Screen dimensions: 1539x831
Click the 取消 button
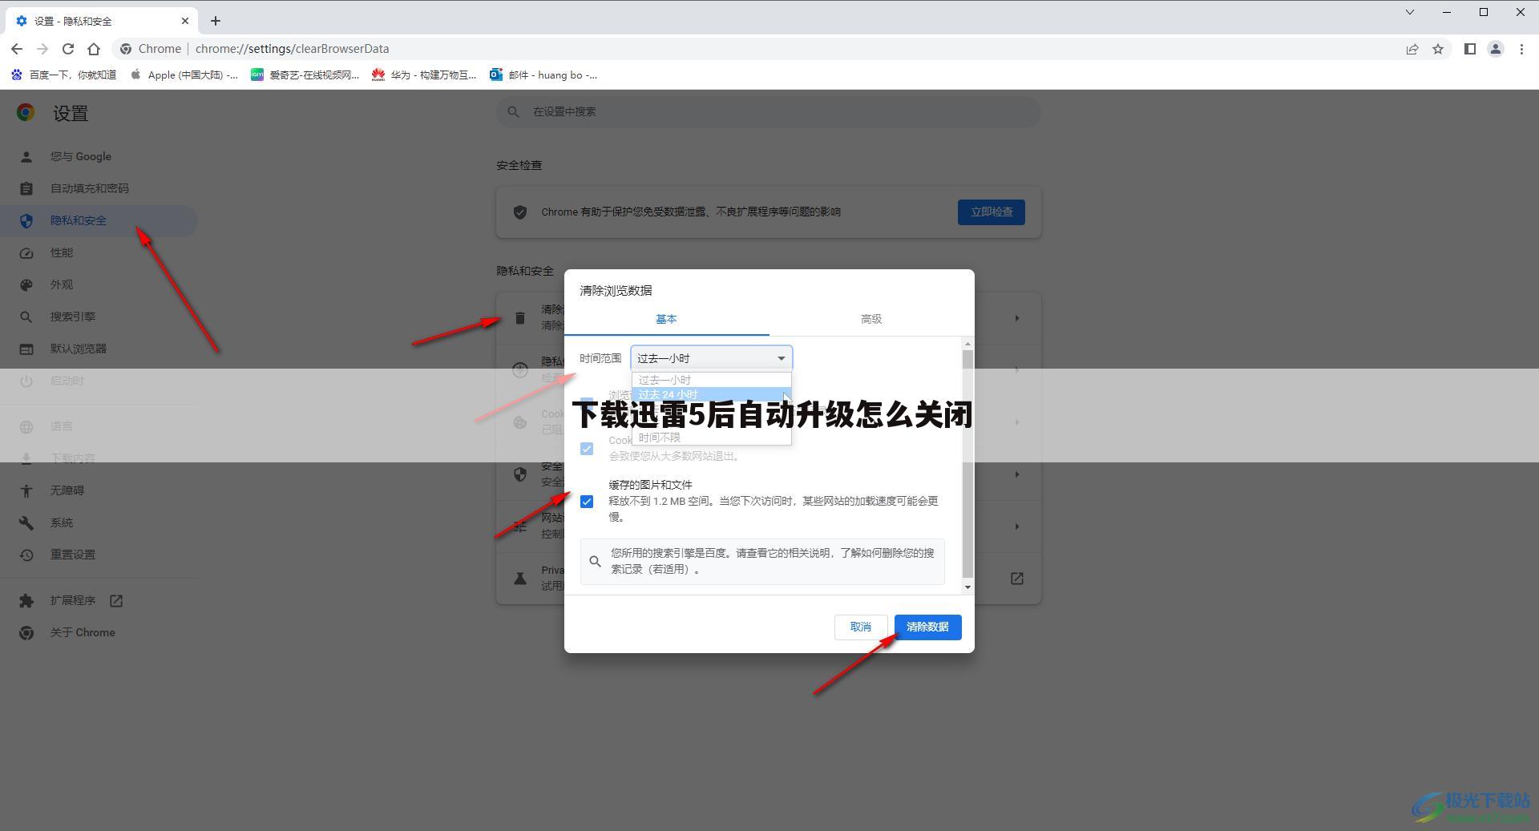tap(860, 627)
